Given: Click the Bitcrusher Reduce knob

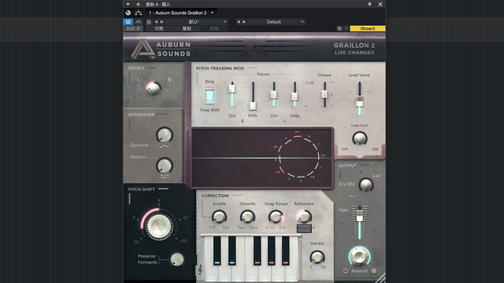Looking at the screenshot, I should click(164, 166).
